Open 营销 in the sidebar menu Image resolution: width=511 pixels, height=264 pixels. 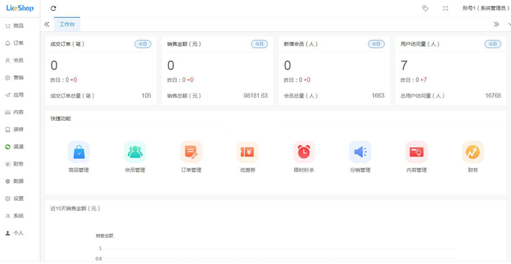pos(18,78)
